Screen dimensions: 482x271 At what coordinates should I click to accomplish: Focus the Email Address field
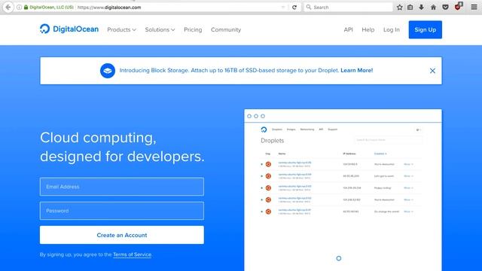[122, 187]
